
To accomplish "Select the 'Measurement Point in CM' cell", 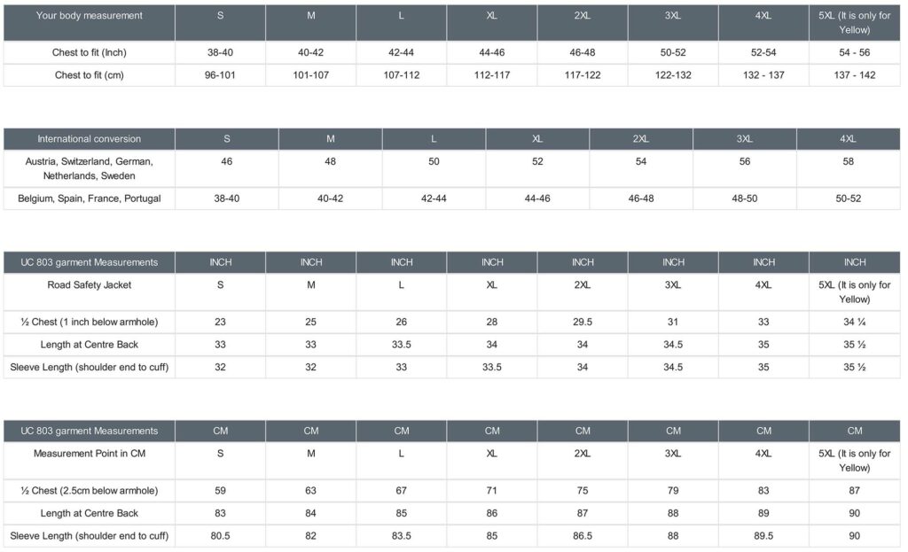I will tap(89, 454).
